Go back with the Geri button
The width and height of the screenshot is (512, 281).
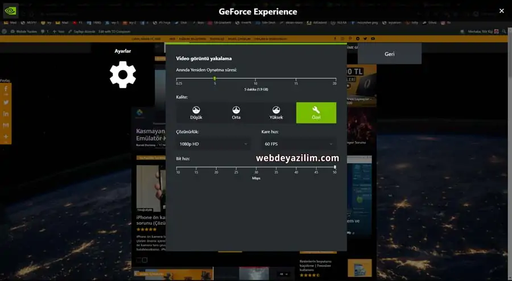pos(390,54)
